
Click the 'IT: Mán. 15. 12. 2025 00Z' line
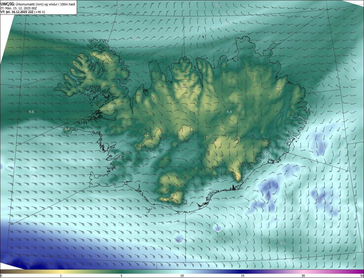[19, 8]
